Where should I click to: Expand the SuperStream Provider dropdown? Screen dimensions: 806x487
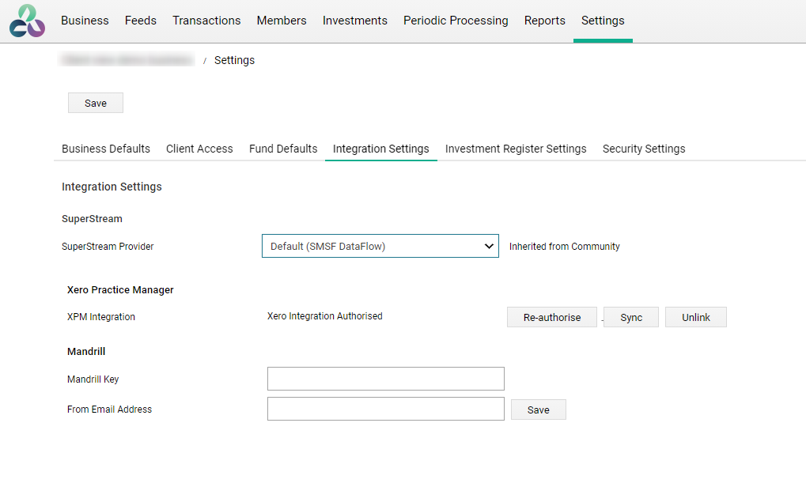[380, 246]
